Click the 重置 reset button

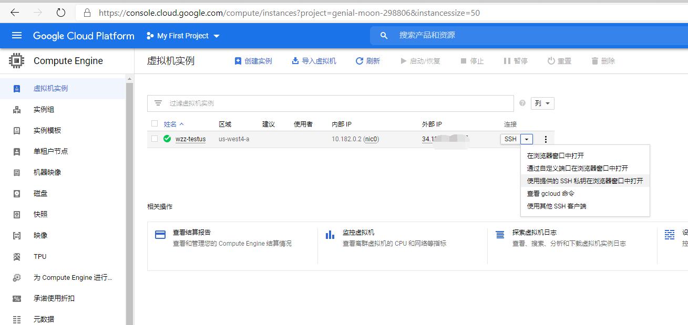click(559, 61)
